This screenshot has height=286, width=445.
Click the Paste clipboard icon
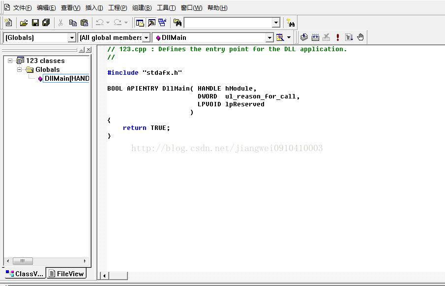pos(84,23)
